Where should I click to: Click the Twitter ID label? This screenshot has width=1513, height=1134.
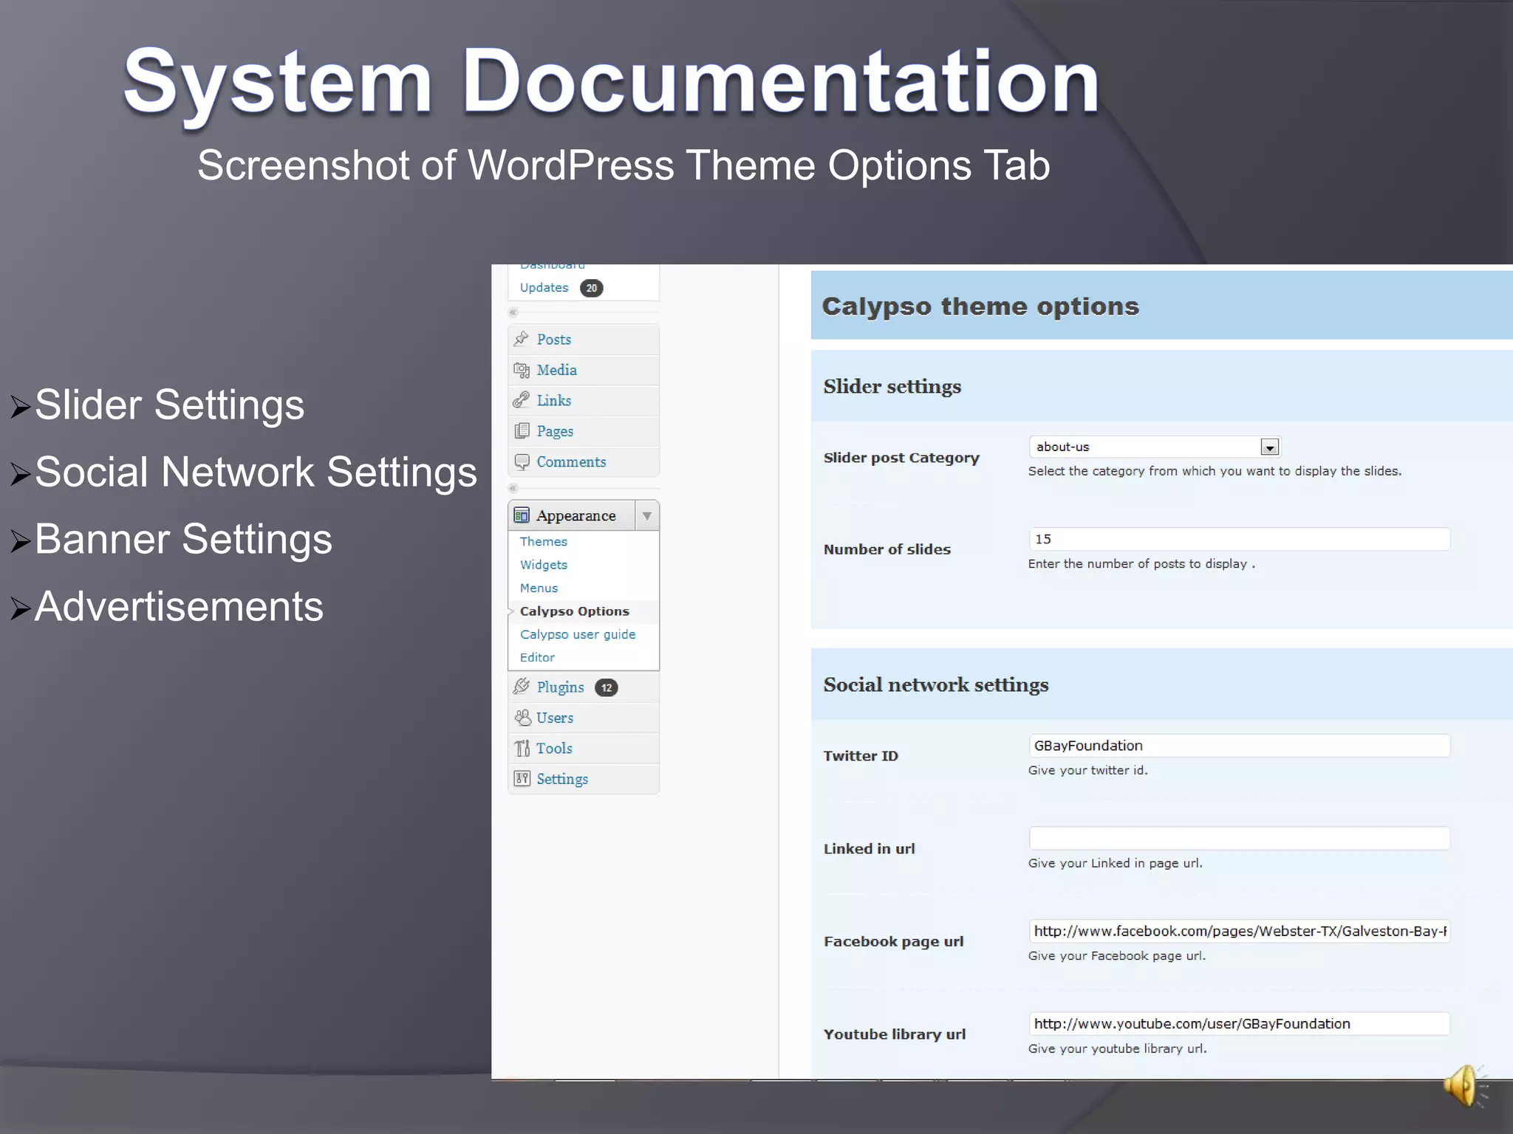(x=861, y=756)
